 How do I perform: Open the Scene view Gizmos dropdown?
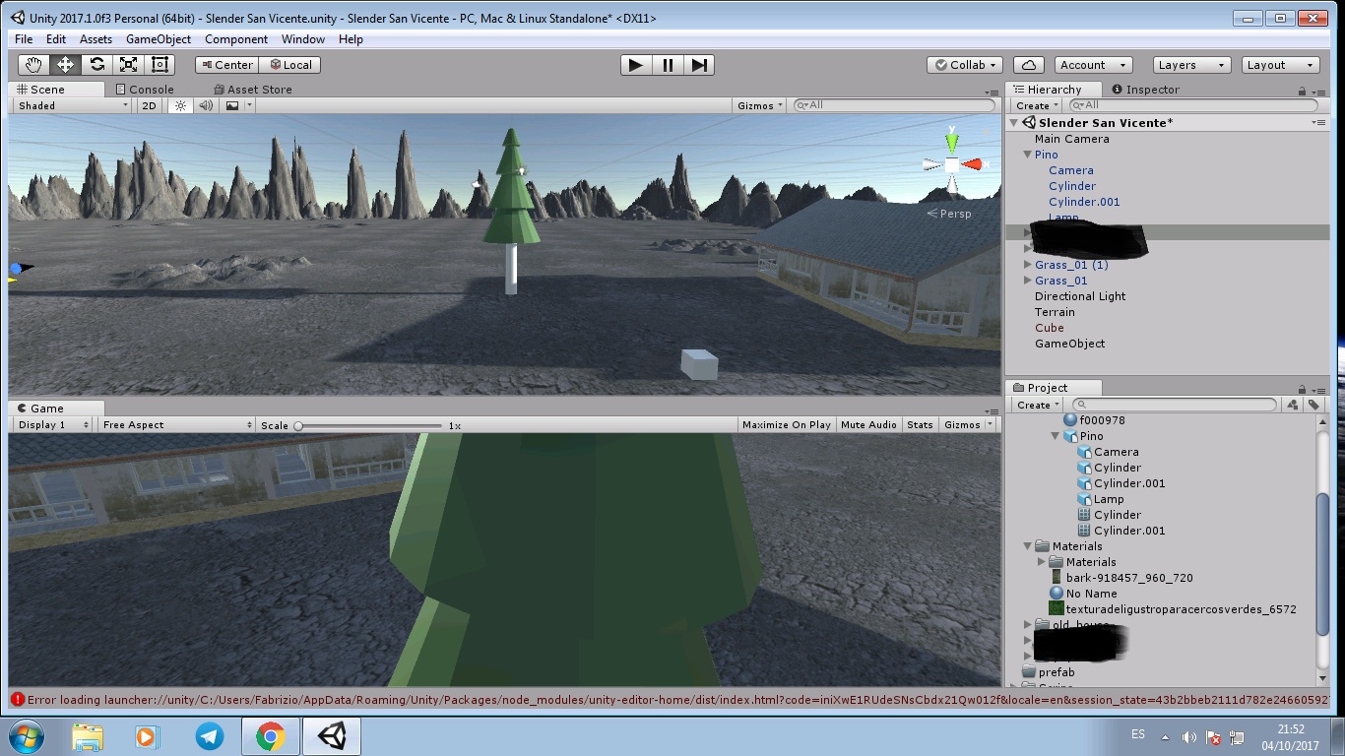tap(760, 105)
